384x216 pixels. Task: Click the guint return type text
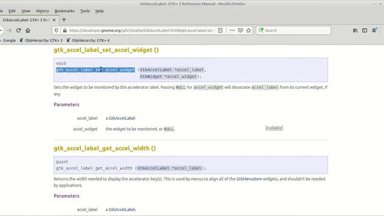[x=62, y=161]
